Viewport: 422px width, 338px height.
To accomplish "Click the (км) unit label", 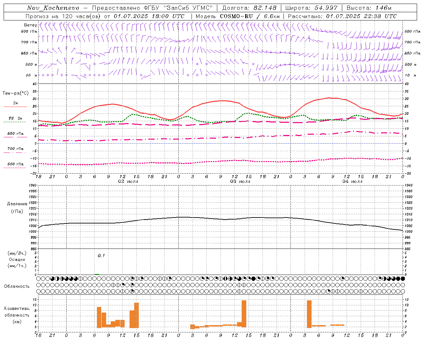I will click(17, 321).
